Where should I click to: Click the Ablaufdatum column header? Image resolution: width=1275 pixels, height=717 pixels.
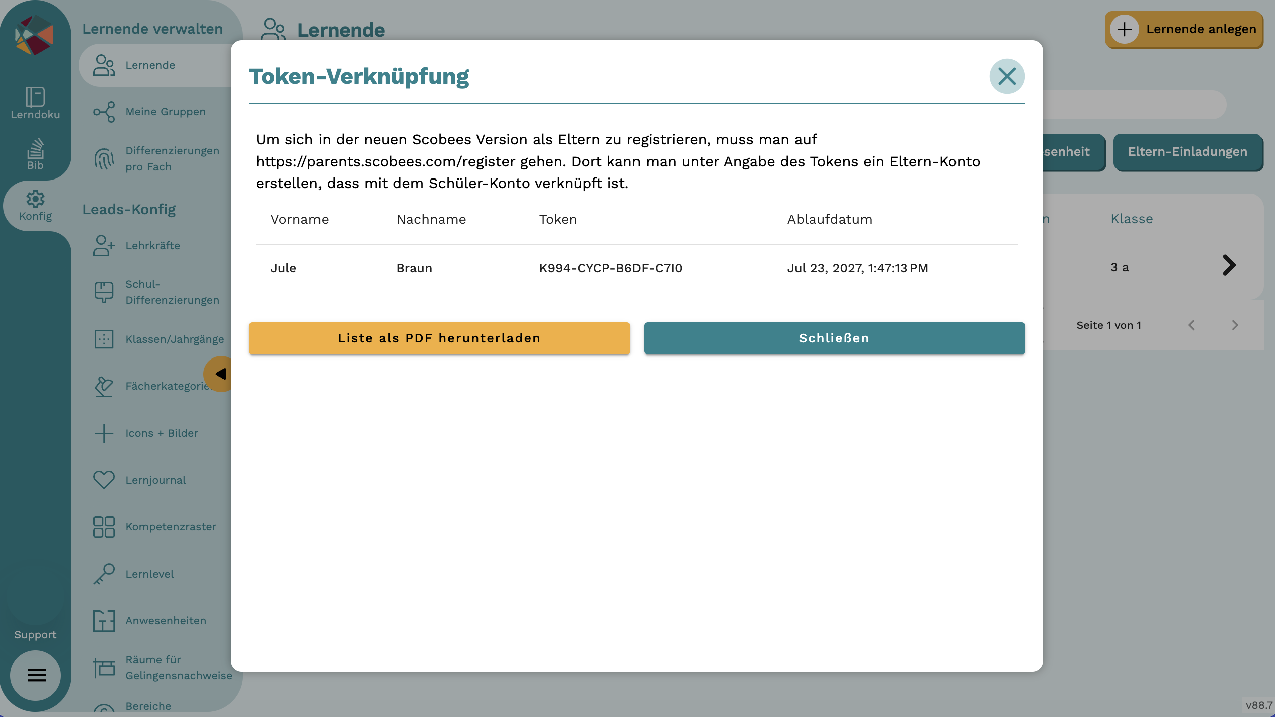830,220
